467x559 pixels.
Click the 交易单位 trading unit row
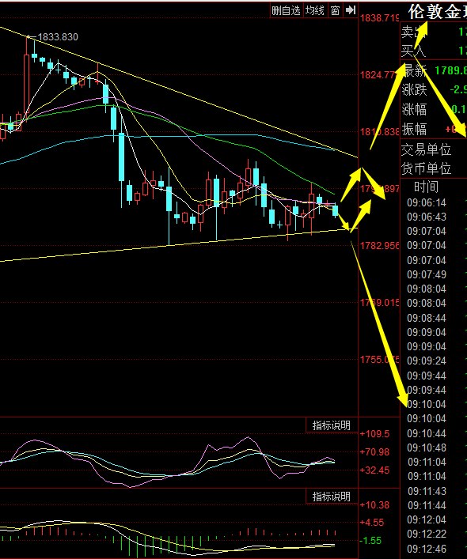point(434,149)
